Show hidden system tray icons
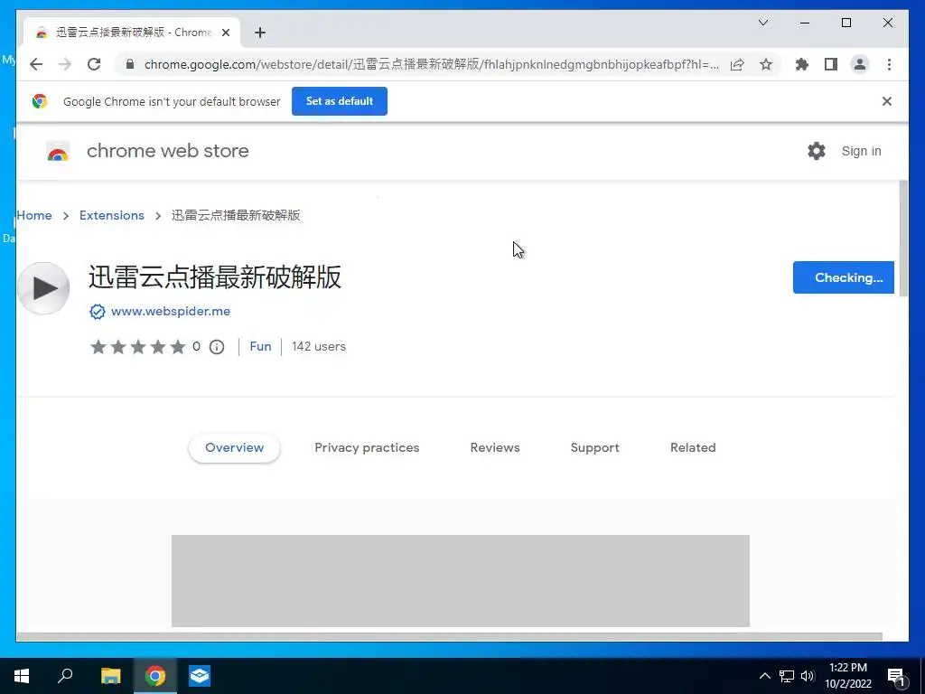Screen dimensions: 925x694 [764, 676]
